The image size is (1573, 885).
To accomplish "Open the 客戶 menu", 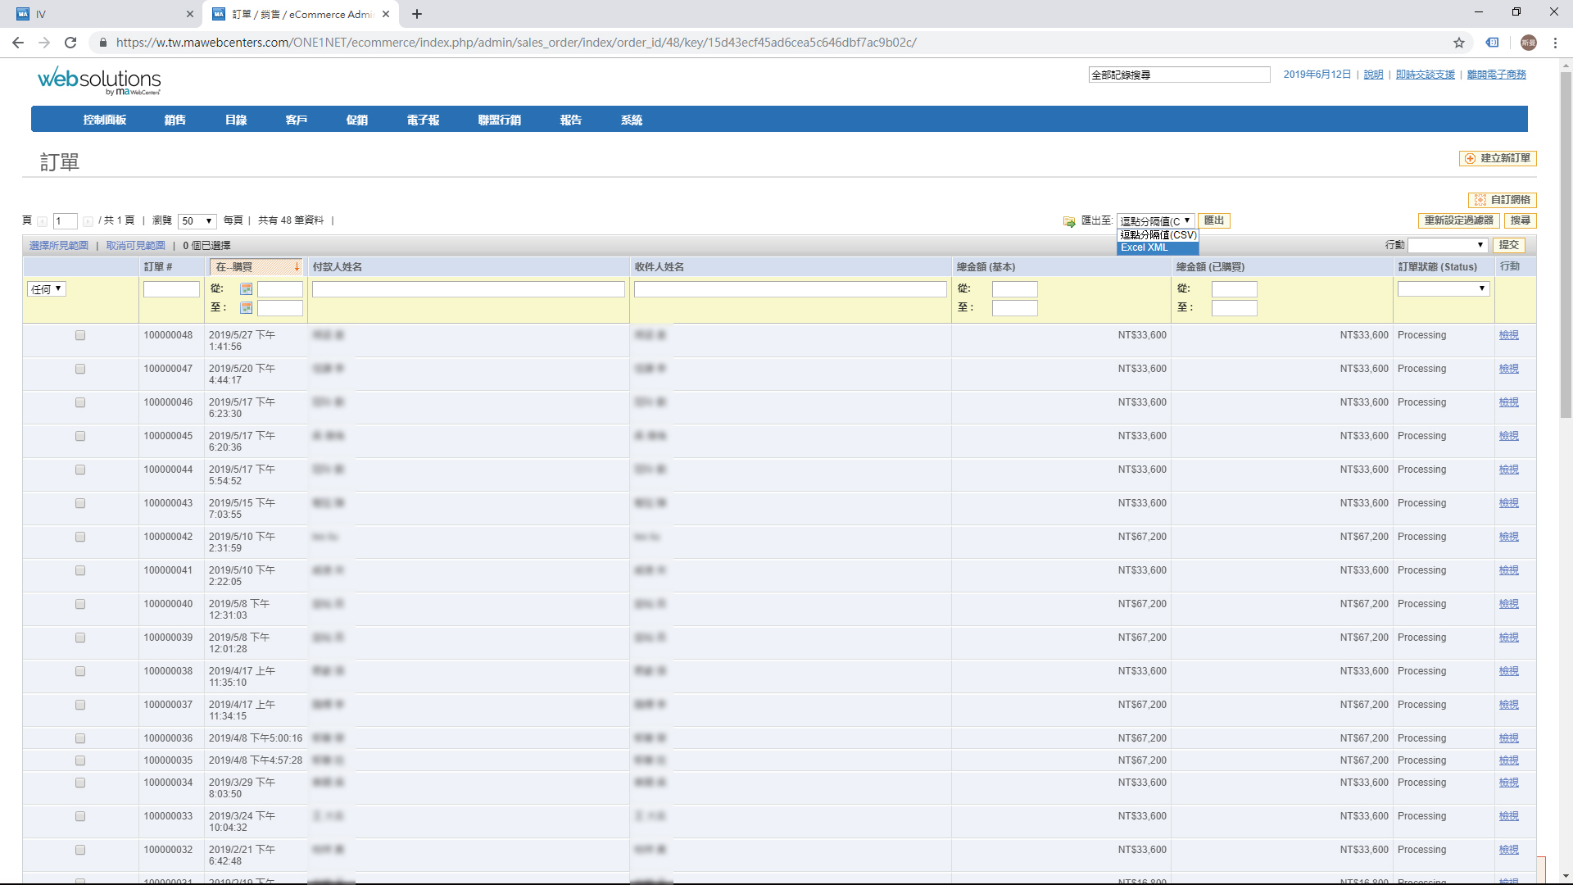I will (x=297, y=120).
